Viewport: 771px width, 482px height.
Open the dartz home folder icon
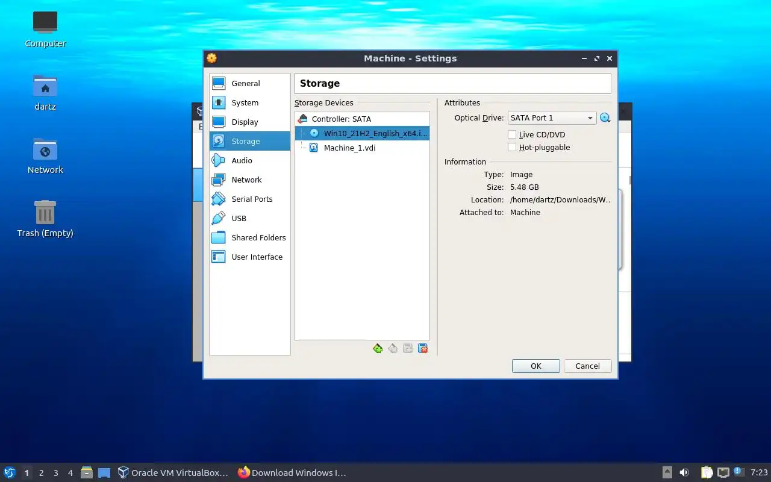pyautogui.click(x=45, y=92)
